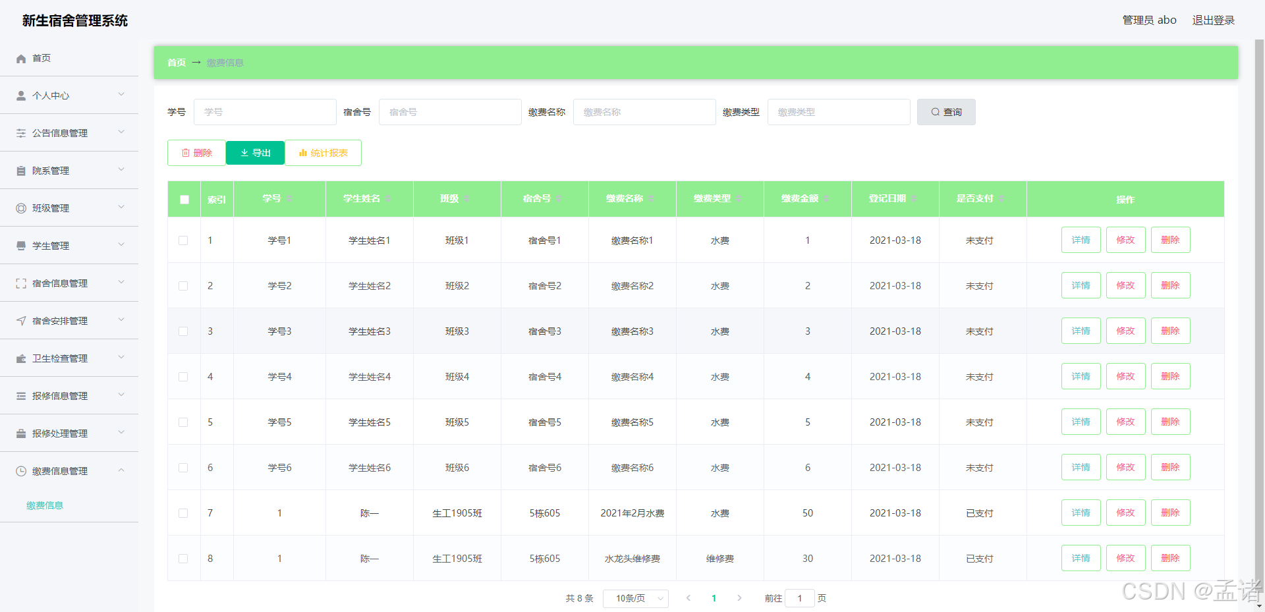Sort by the 缴费金额 column sort arrows
This screenshot has width=1265, height=612.
(x=826, y=199)
